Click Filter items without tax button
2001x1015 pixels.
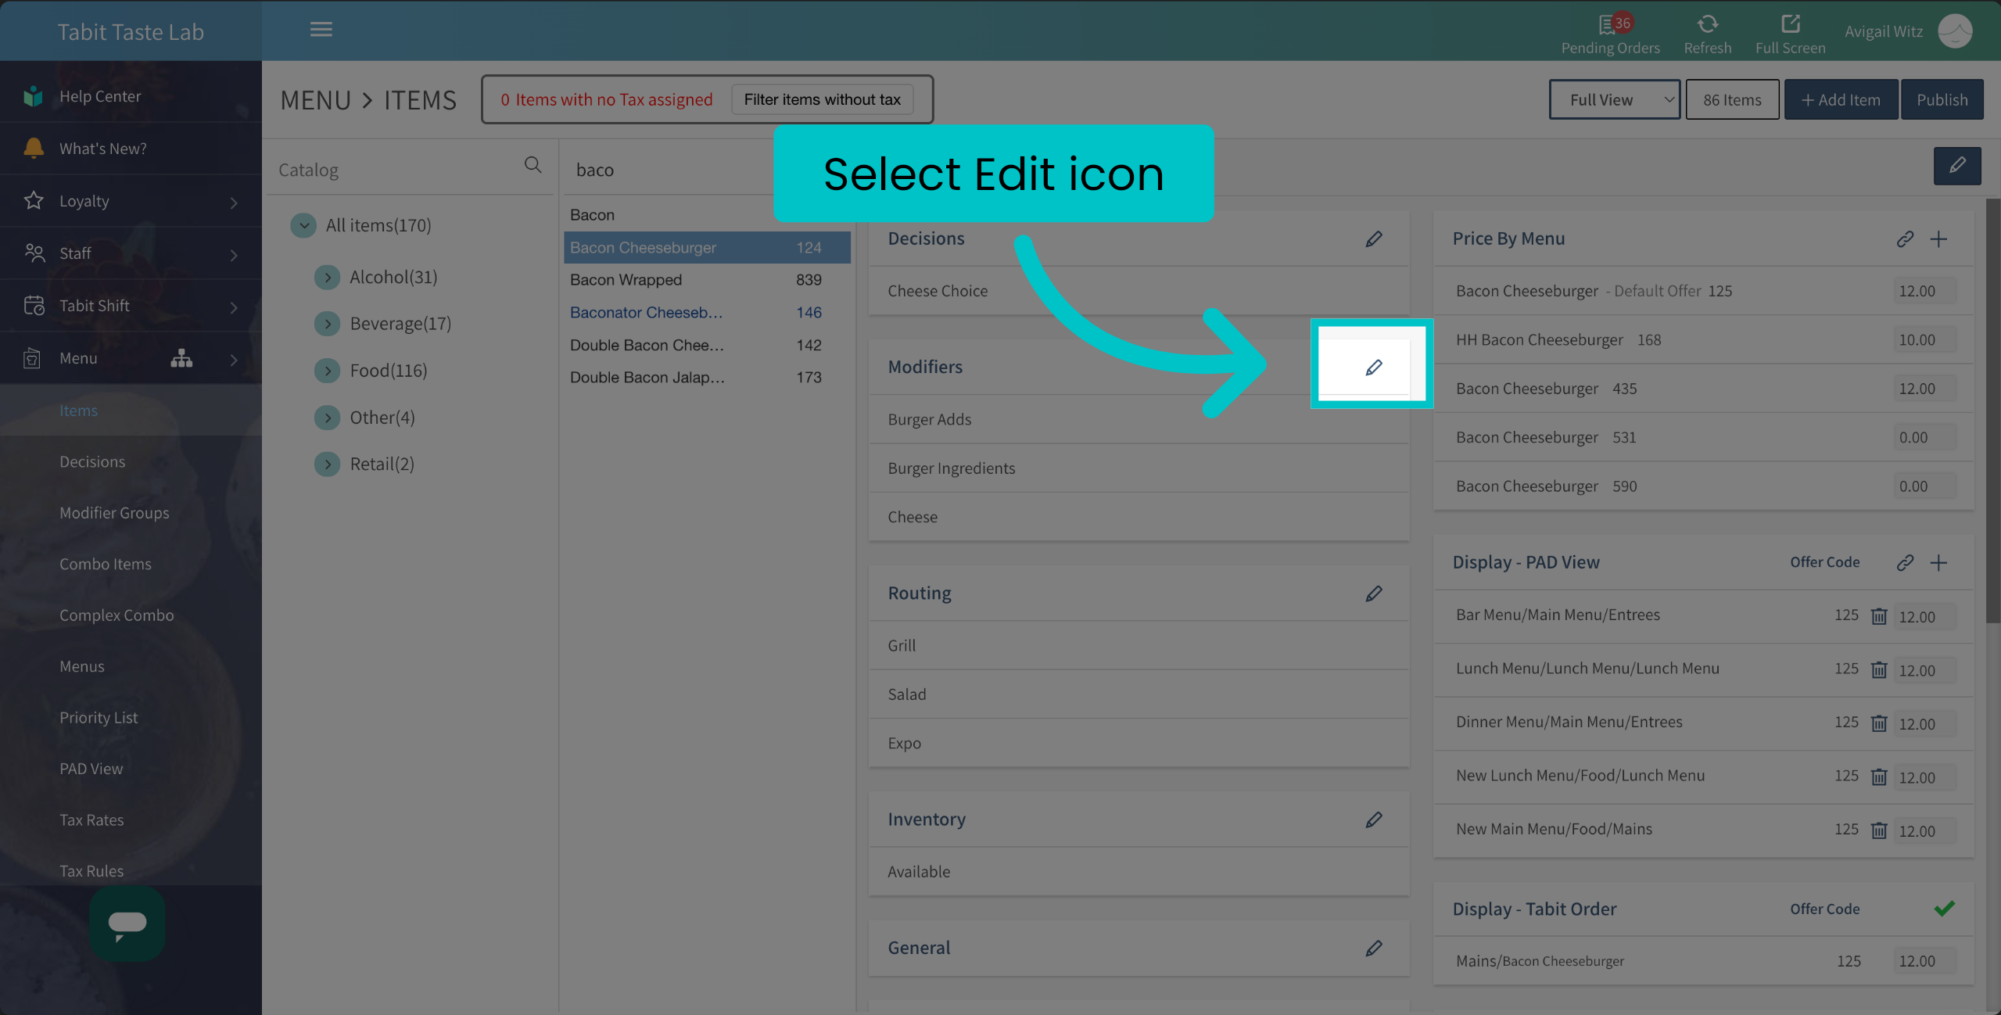pos(822,99)
